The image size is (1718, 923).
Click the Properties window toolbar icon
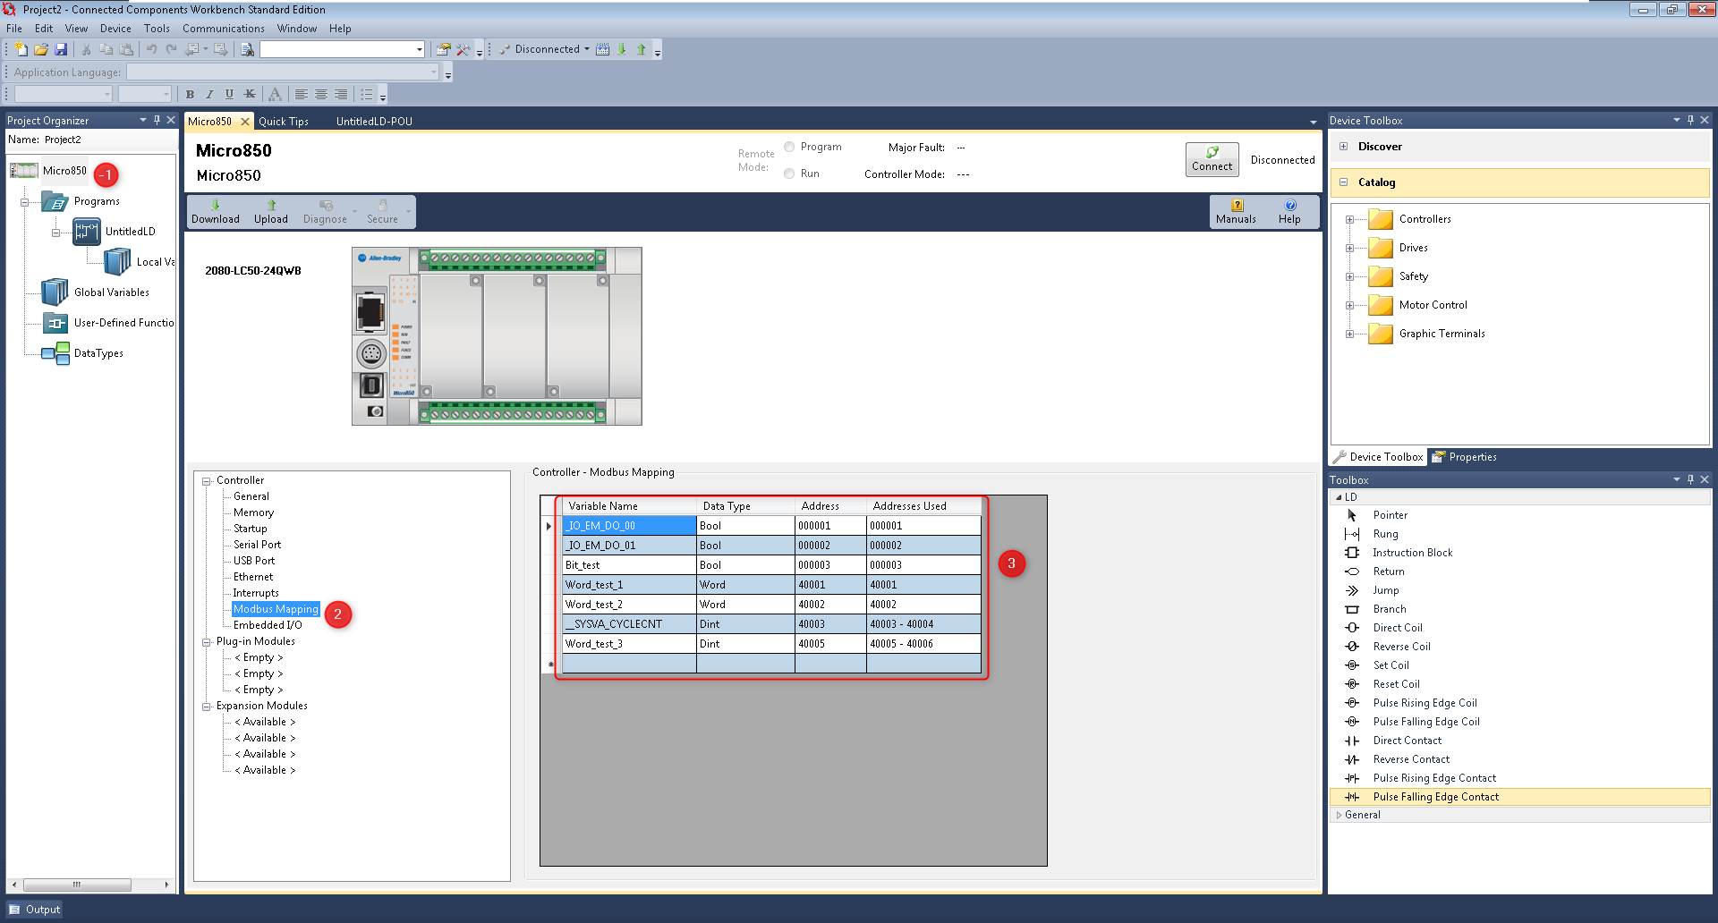(x=443, y=49)
